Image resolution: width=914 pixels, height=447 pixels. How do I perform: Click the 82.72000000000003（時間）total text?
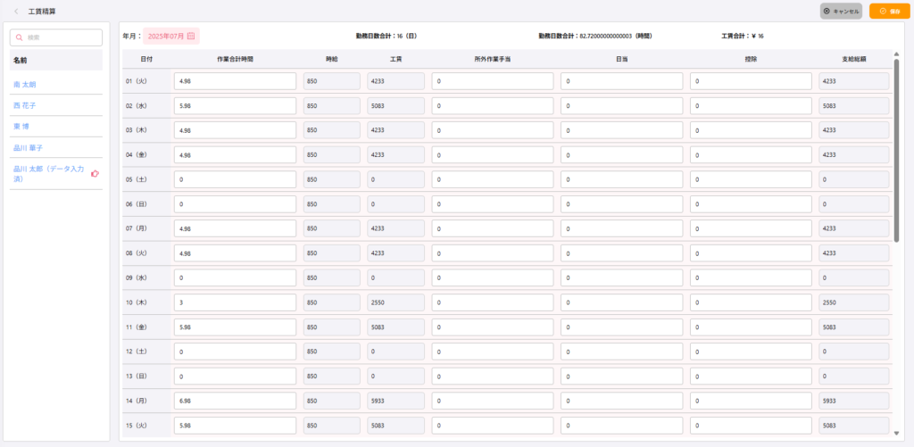(616, 36)
